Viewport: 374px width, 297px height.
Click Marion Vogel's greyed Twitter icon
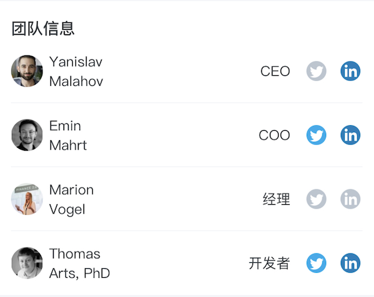point(316,199)
